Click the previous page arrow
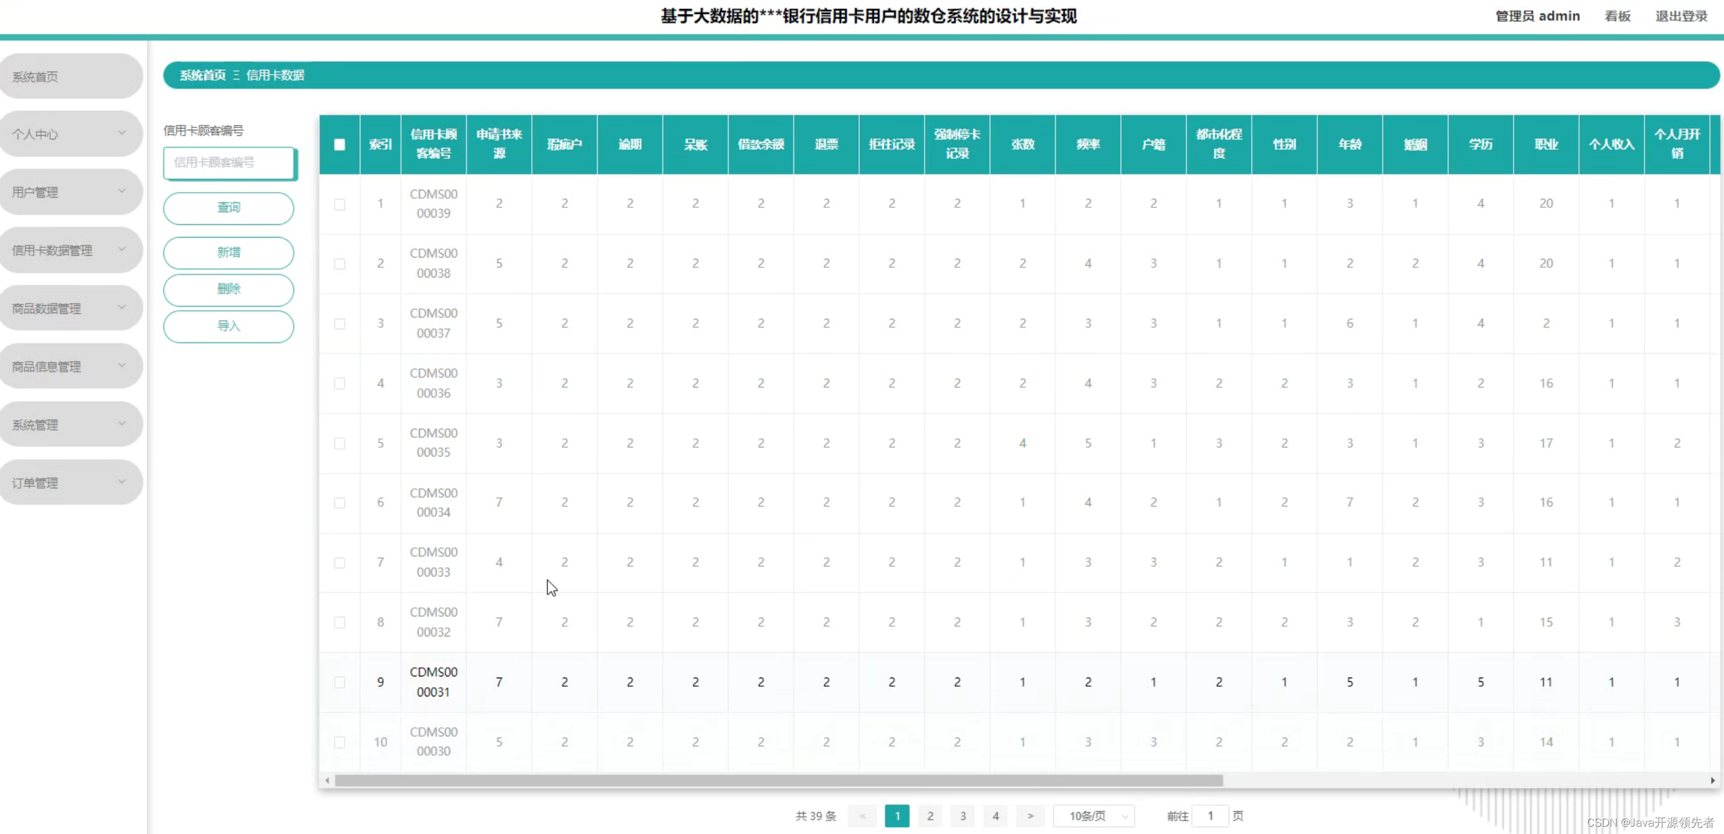 pos(862,816)
